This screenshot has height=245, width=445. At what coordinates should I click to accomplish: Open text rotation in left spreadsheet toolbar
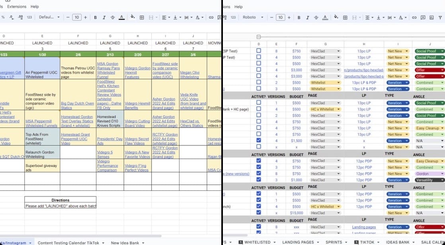click(x=199, y=17)
